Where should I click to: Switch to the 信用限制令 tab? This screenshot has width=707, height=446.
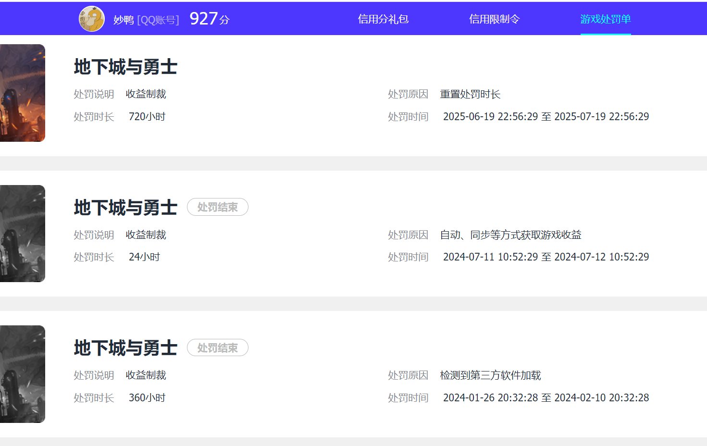click(x=494, y=19)
